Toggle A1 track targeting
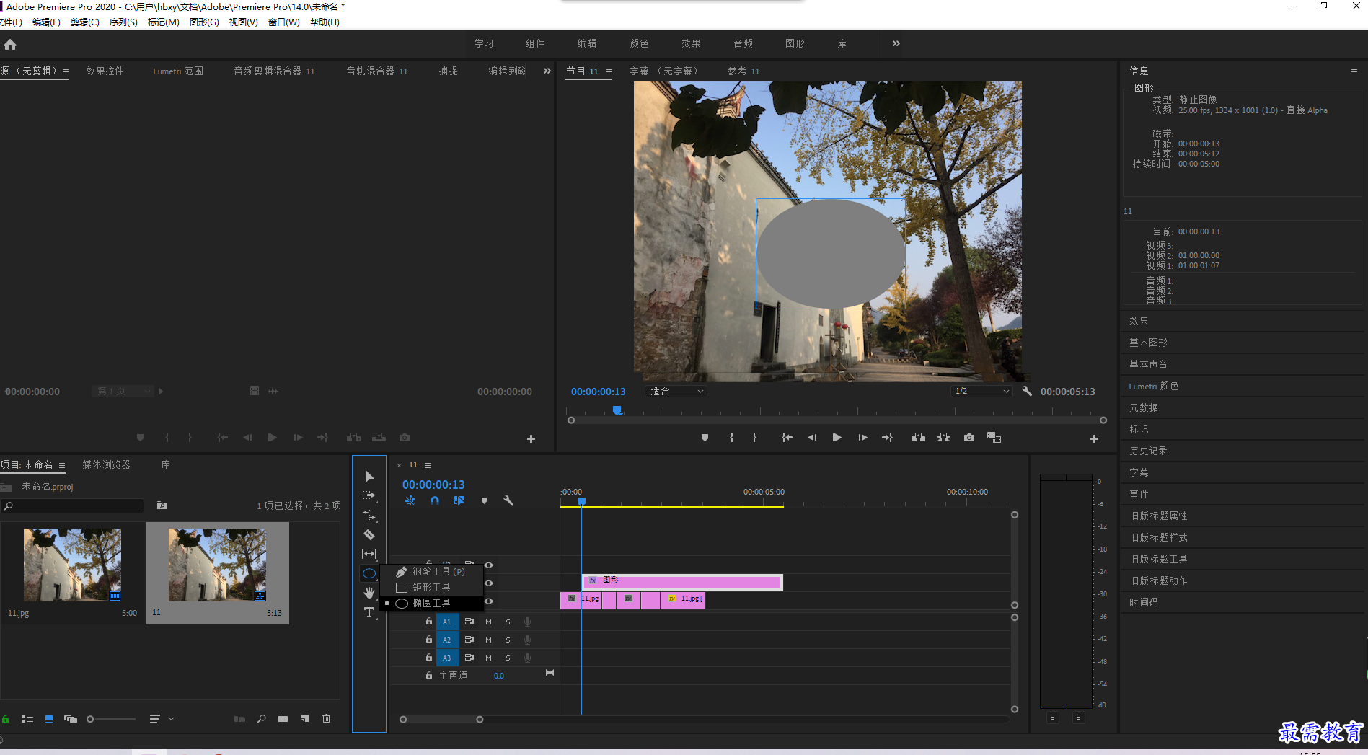Image resolution: width=1368 pixels, height=755 pixels. click(447, 622)
